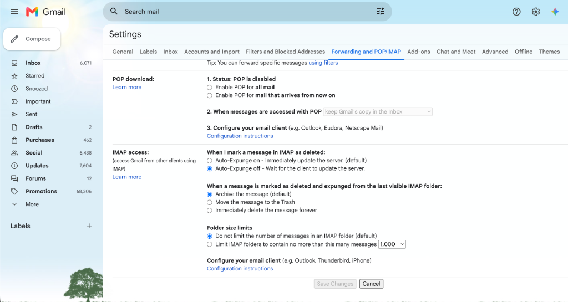568x302 pixels.
Task: Select Auto-Expunge off radio option
Action: 209,169
